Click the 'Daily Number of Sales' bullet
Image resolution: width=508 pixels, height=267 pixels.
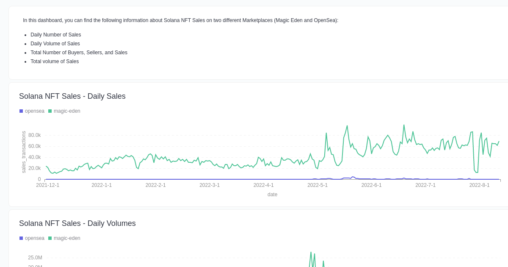[56, 35]
